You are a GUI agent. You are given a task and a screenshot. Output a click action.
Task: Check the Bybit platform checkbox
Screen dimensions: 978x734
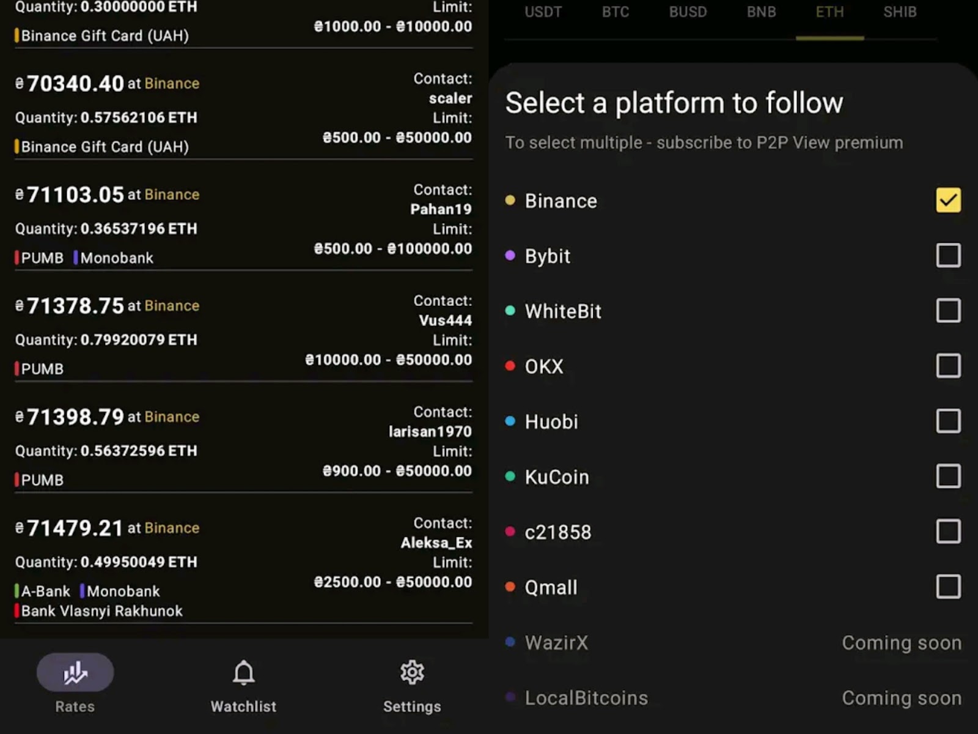coord(948,255)
